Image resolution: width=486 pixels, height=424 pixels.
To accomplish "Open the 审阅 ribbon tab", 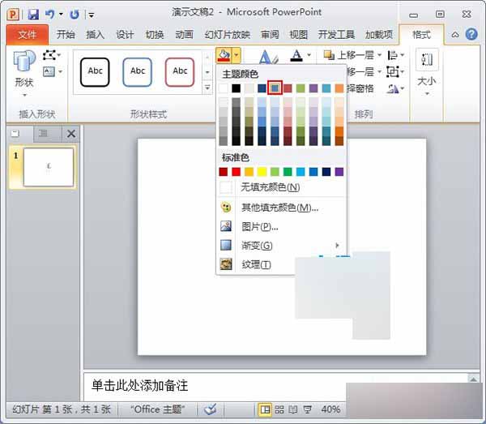I will click(x=270, y=34).
